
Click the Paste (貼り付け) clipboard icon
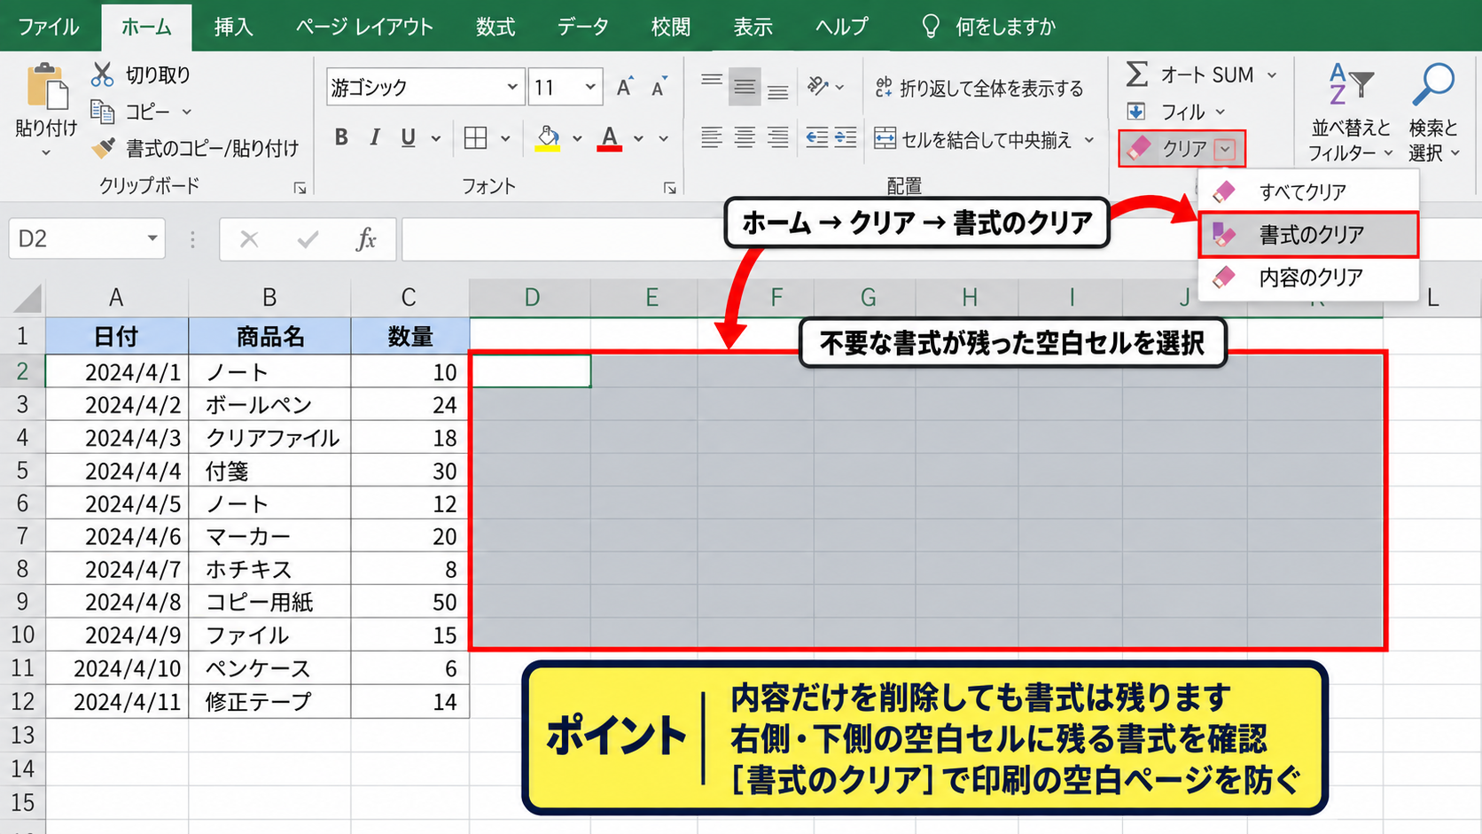[x=46, y=88]
